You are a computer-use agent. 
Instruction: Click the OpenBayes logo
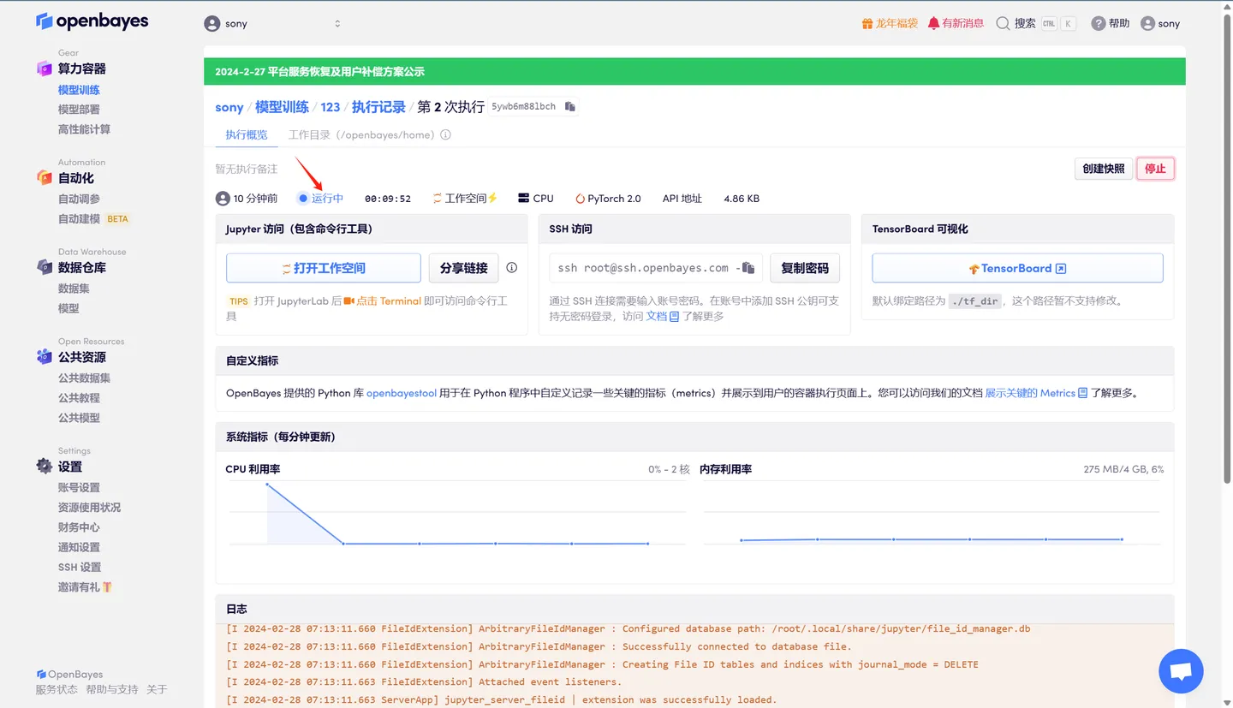92,21
